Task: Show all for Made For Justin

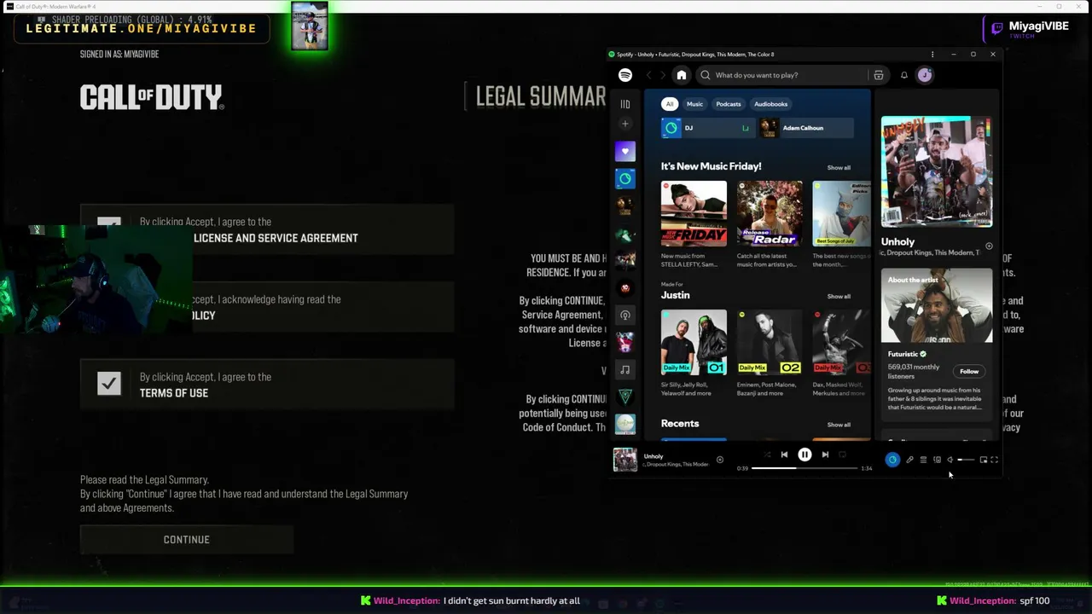Action: tap(839, 296)
